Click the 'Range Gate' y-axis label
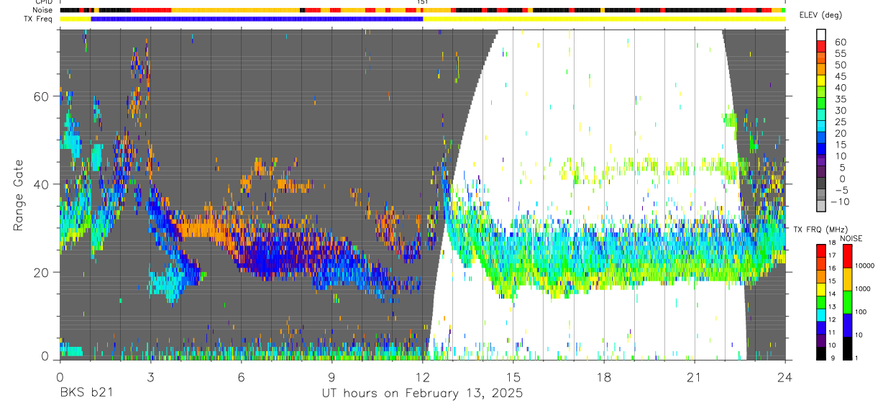 [18, 196]
